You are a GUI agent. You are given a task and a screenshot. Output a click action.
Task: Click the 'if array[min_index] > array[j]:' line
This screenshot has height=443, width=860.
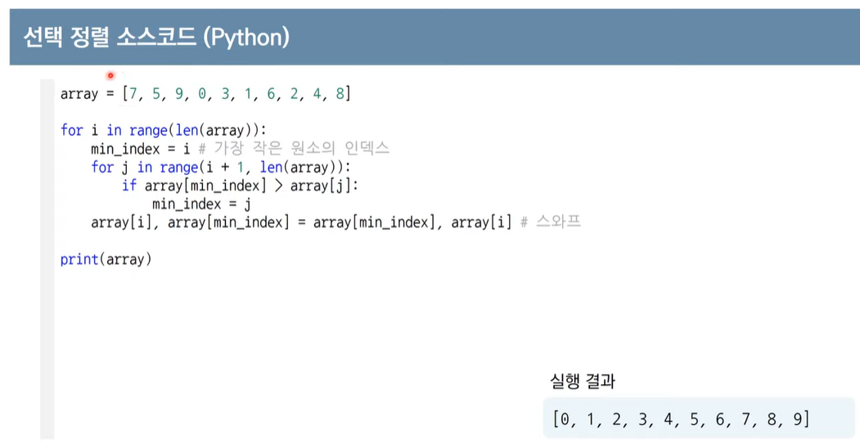[x=240, y=186]
